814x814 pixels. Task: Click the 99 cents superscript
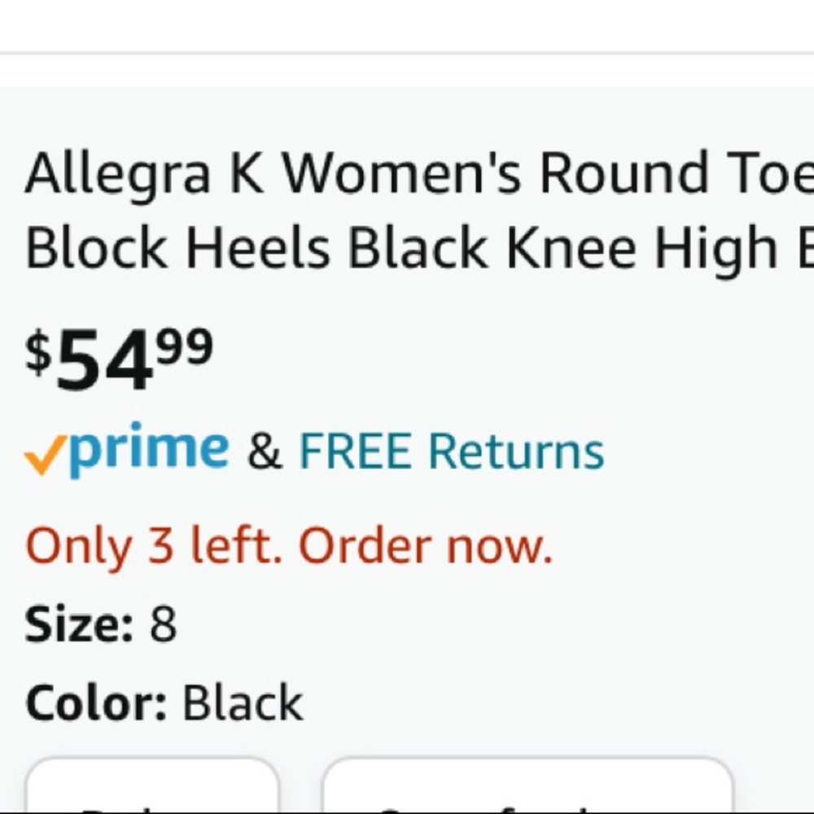tap(185, 346)
